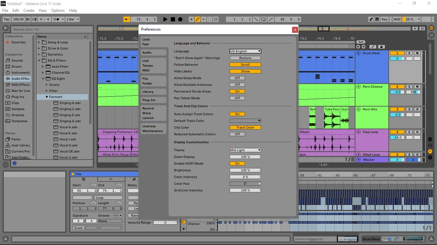Click the Tap tempo button
437x245 pixels.
[6, 19]
